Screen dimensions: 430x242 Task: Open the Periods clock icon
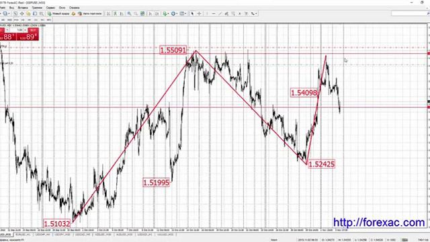(x=173, y=13)
